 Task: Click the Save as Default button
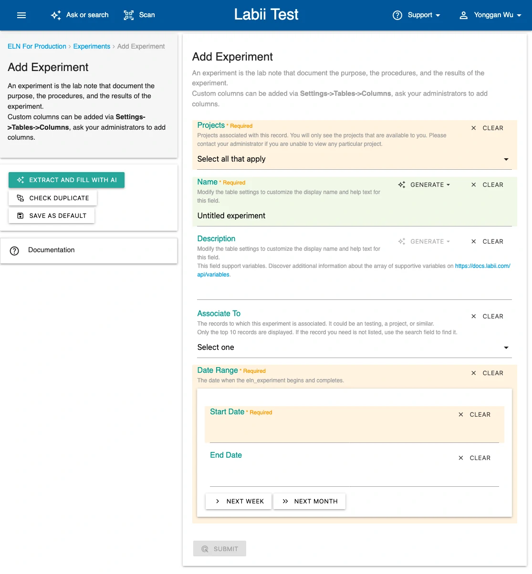52,215
